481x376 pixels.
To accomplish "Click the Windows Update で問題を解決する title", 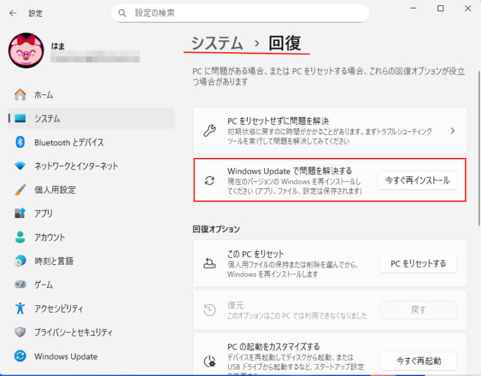I will tap(289, 171).
